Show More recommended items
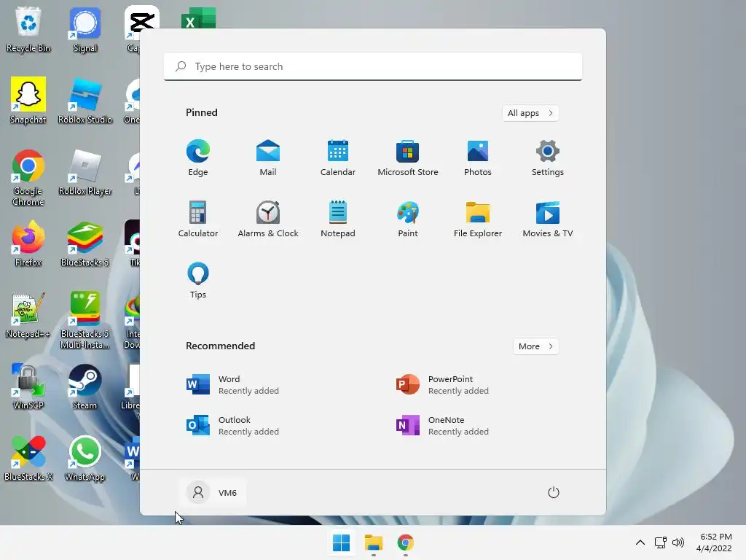Screen dimensions: 746x560 pyautogui.click(x=535, y=346)
